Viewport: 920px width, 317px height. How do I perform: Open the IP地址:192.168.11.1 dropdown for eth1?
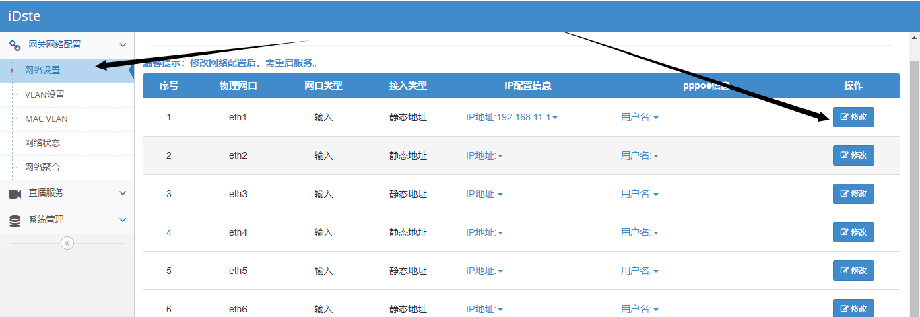pos(511,118)
